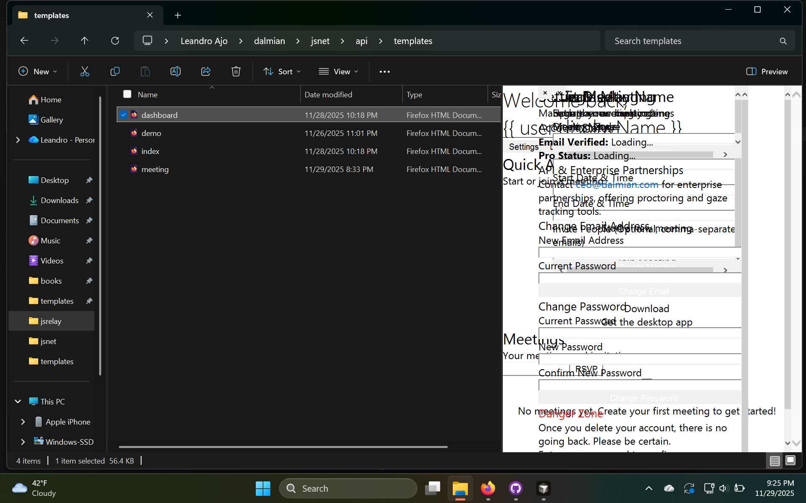806x503 pixels.
Task: Go up one folder level arrow
Action: (x=84, y=41)
